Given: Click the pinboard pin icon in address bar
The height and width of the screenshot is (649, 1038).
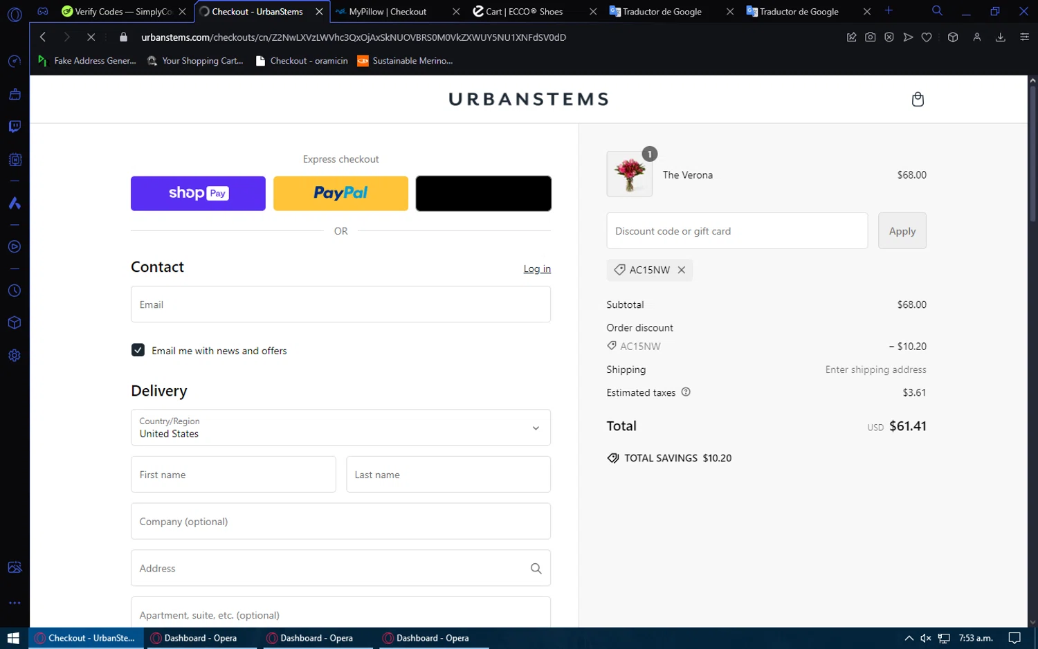Looking at the screenshot, I should click(x=852, y=37).
